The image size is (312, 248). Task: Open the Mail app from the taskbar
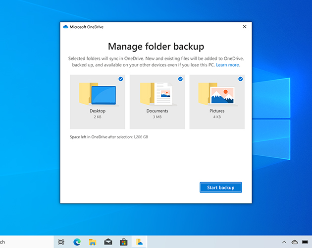[x=108, y=242]
